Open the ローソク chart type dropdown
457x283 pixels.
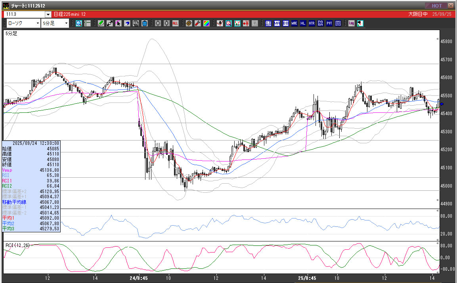coord(38,23)
